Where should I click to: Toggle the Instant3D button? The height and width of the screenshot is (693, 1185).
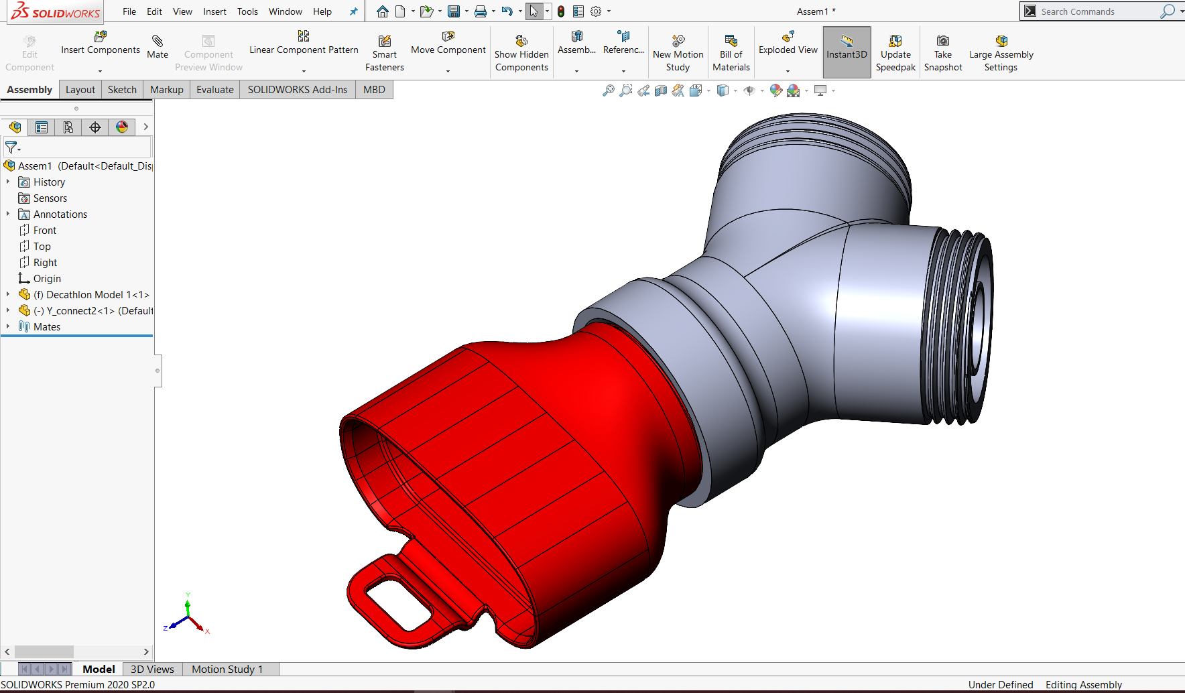point(847,52)
